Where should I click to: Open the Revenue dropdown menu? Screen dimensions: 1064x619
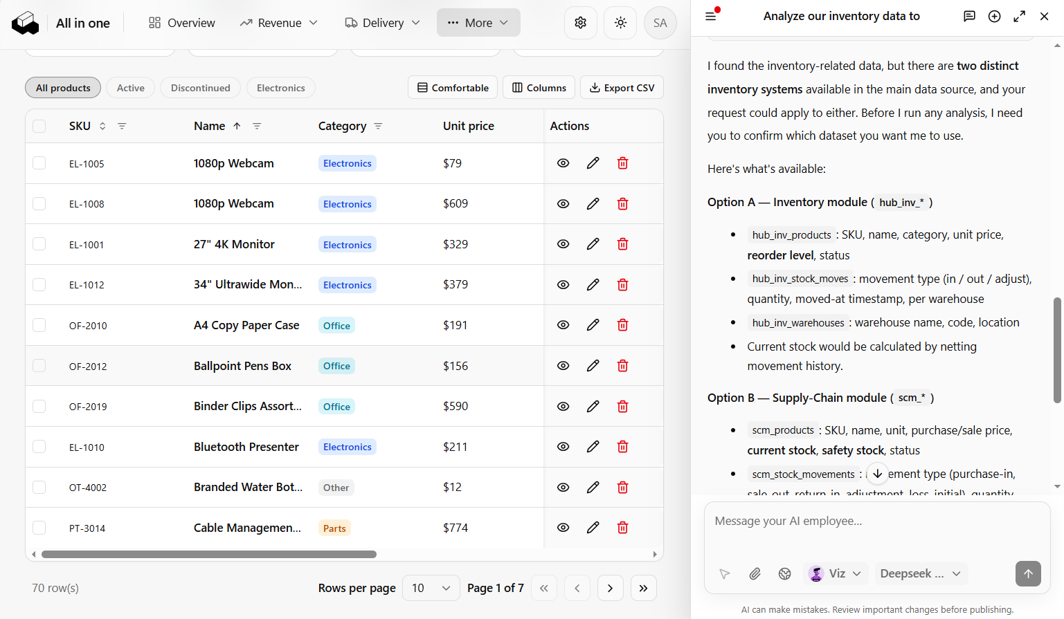pyautogui.click(x=279, y=23)
